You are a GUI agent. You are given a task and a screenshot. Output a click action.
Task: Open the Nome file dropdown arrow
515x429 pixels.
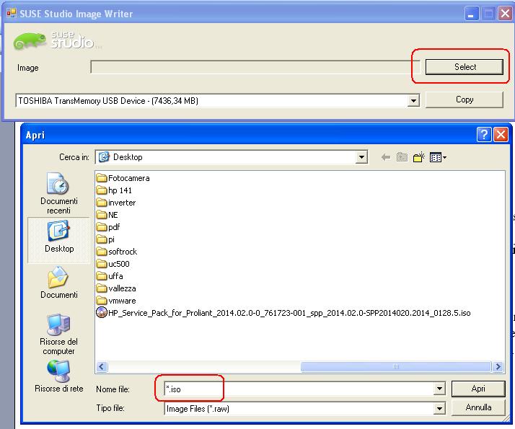(439, 389)
